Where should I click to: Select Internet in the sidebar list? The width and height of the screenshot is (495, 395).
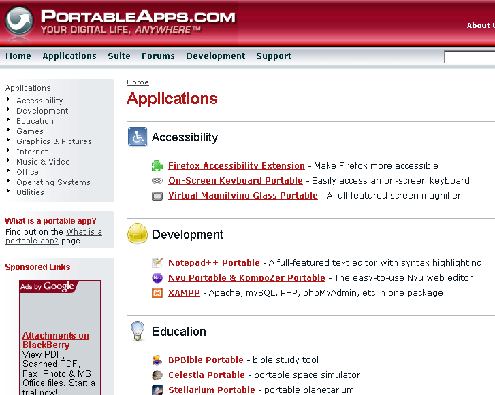click(x=32, y=152)
